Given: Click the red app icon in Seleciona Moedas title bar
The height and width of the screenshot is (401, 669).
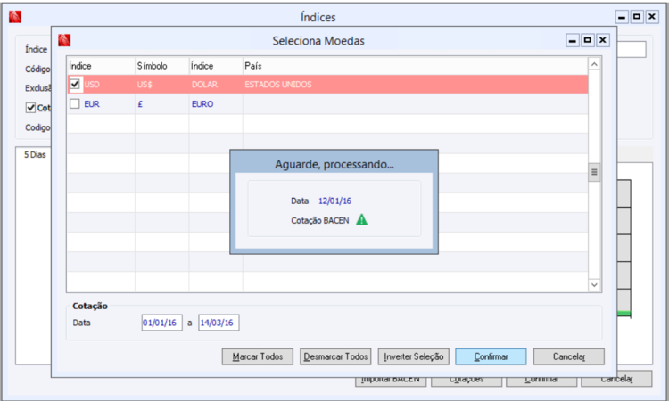Looking at the screenshot, I should [64, 40].
